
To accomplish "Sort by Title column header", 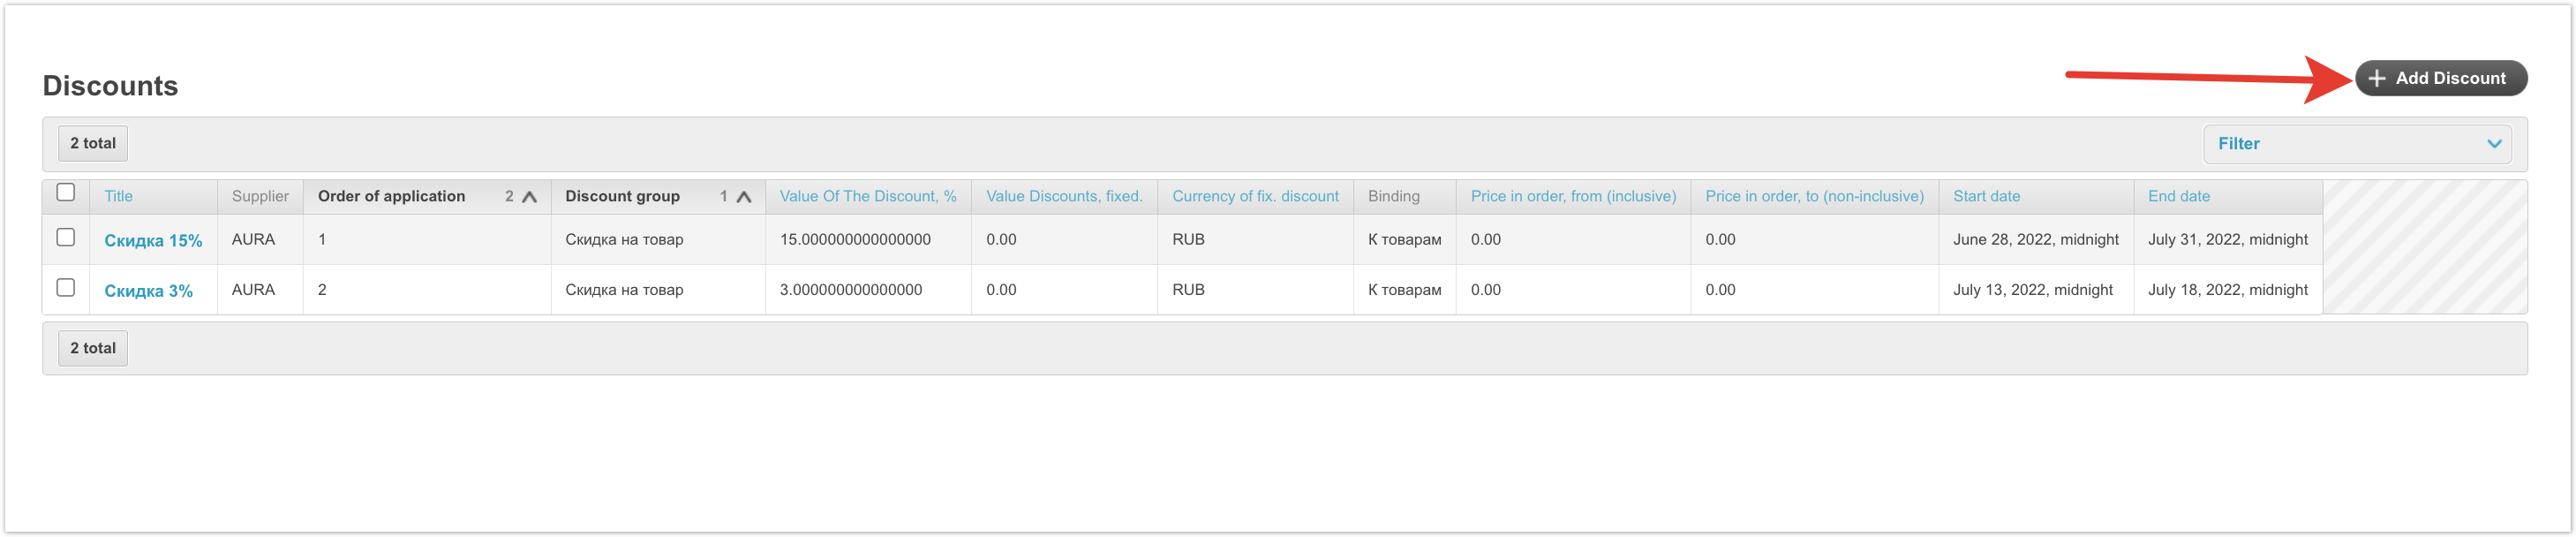I will pos(118,196).
